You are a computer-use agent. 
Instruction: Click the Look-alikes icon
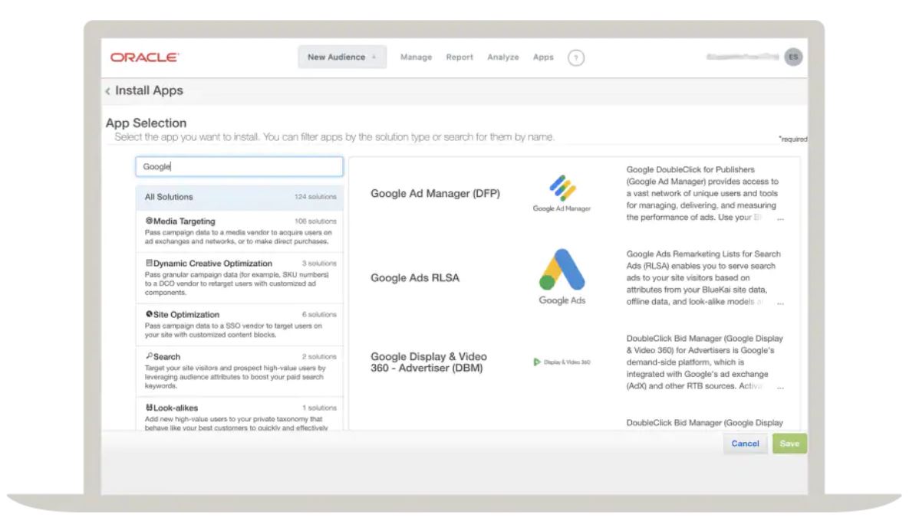tap(149, 407)
